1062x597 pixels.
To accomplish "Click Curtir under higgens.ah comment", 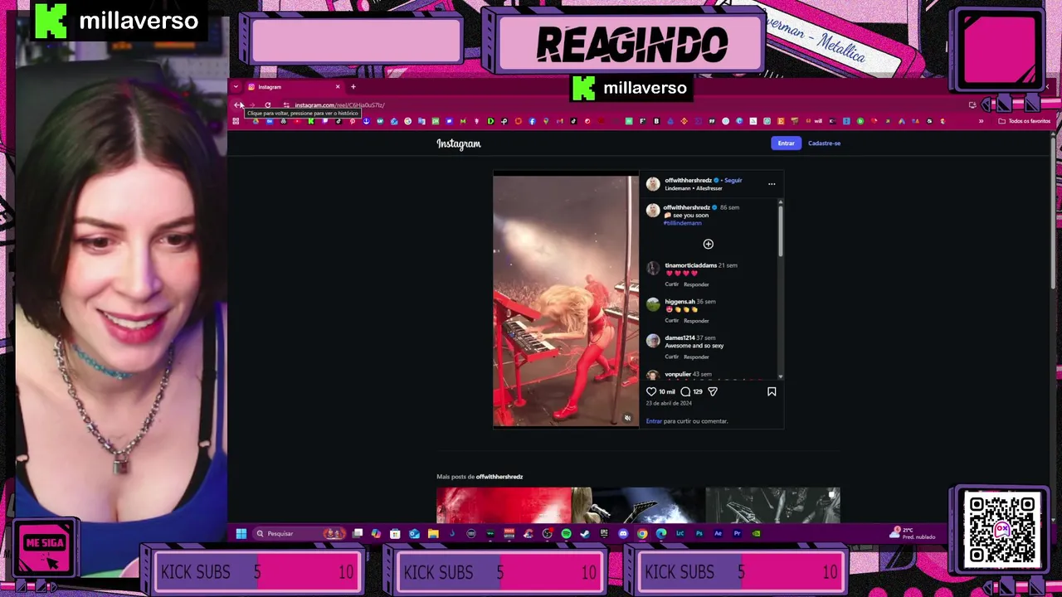I will (671, 321).
